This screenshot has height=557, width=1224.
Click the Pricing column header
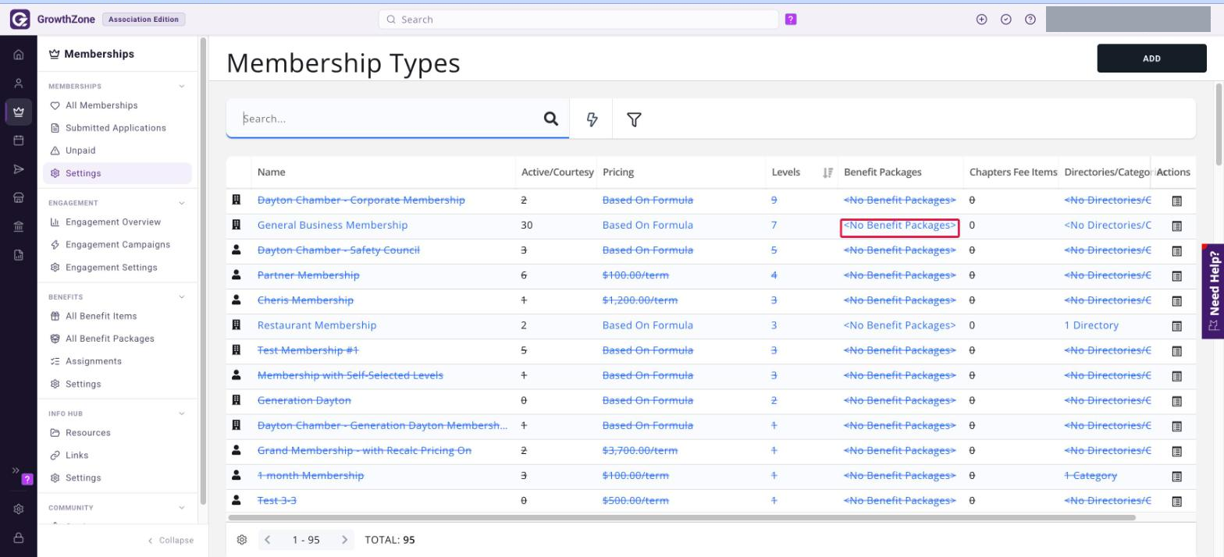tap(618, 172)
